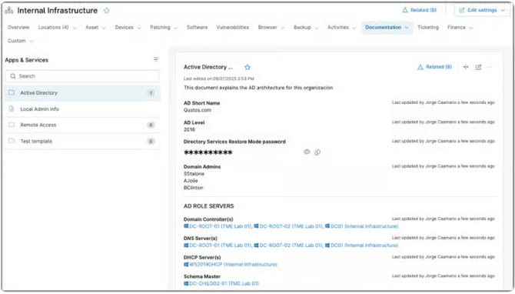Viewport: 515px width, 294px height.
Task: Star the Active Directory document
Action: [248, 67]
